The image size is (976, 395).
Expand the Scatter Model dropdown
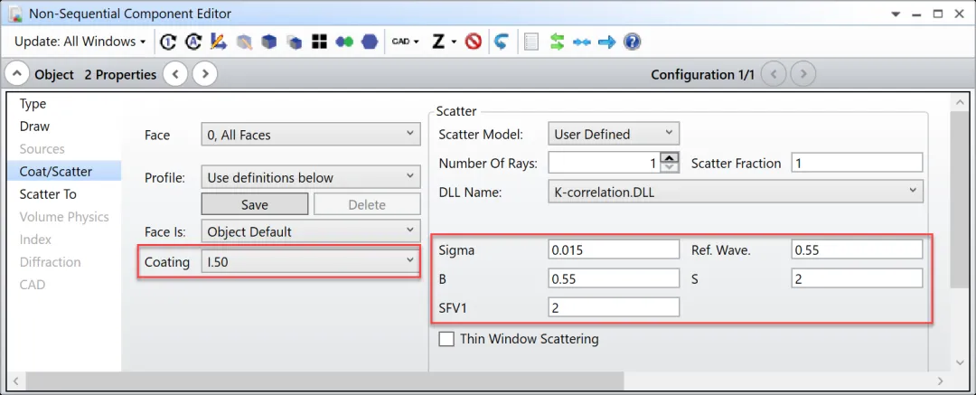point(614,134)
